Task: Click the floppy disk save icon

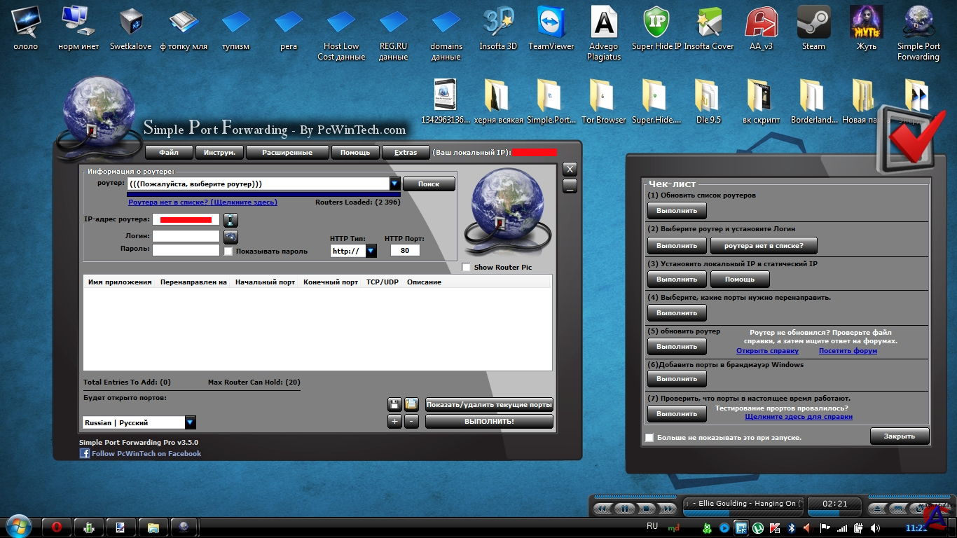Action: click(x=394, y=404)
